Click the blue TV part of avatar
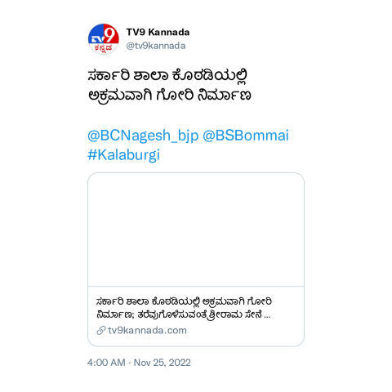 (96, 40)
